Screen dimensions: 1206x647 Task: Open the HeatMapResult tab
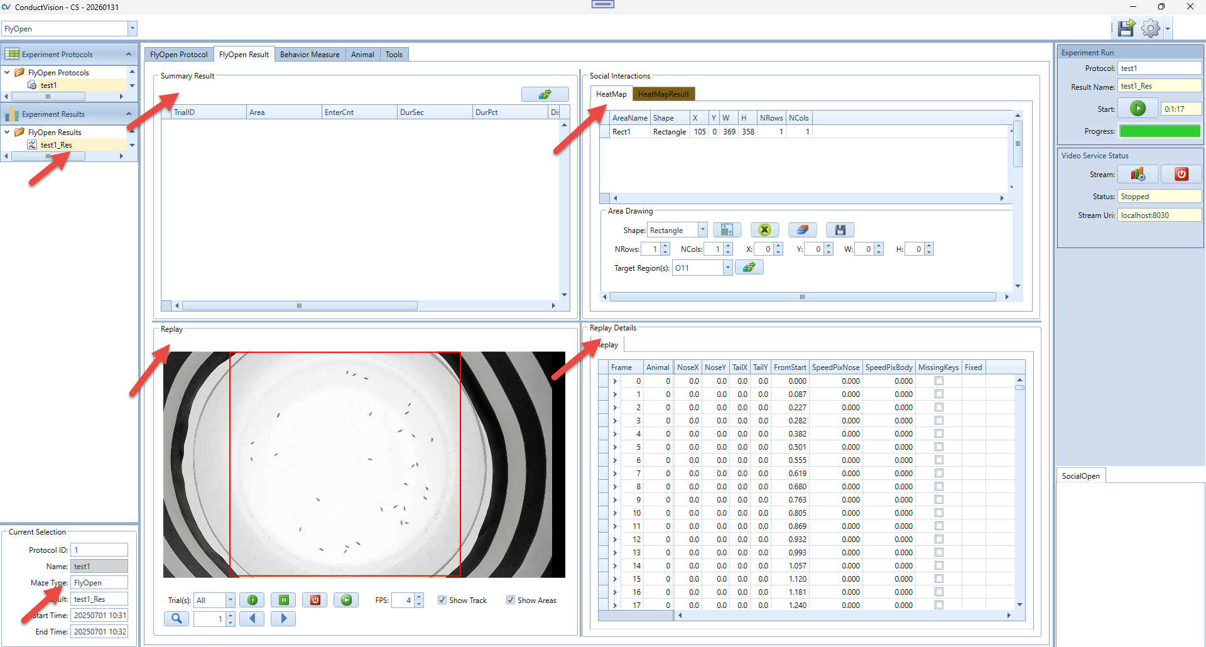663,94
